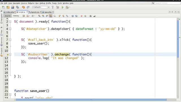Collapse code fold at line 2
This screenshot has height=102, width=181.
10,22
